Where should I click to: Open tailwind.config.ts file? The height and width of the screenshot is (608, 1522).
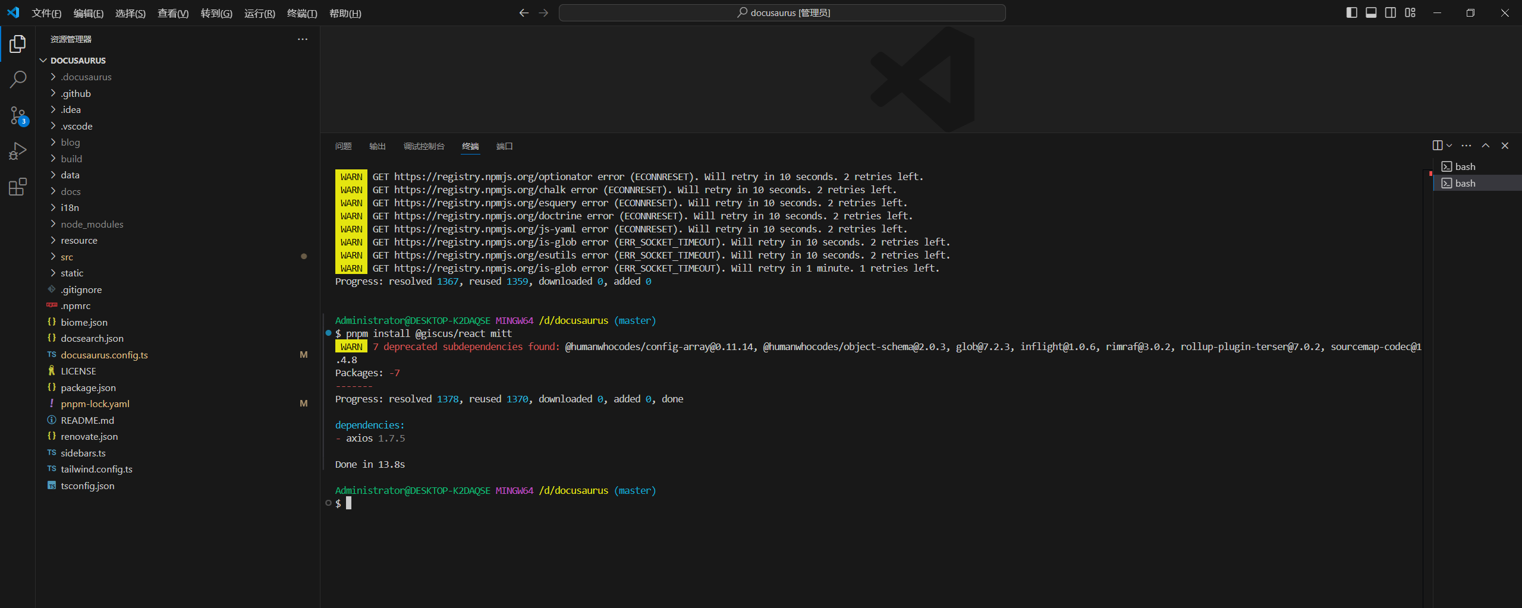(177, 469)
